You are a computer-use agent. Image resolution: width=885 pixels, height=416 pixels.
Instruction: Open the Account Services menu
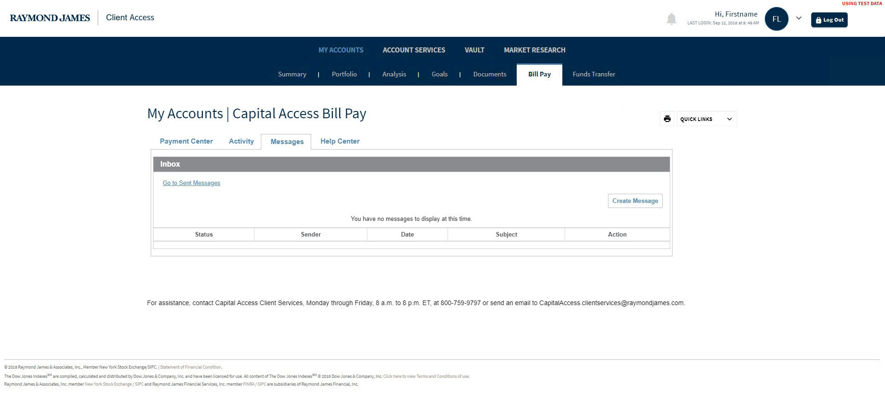pos(414,50)
